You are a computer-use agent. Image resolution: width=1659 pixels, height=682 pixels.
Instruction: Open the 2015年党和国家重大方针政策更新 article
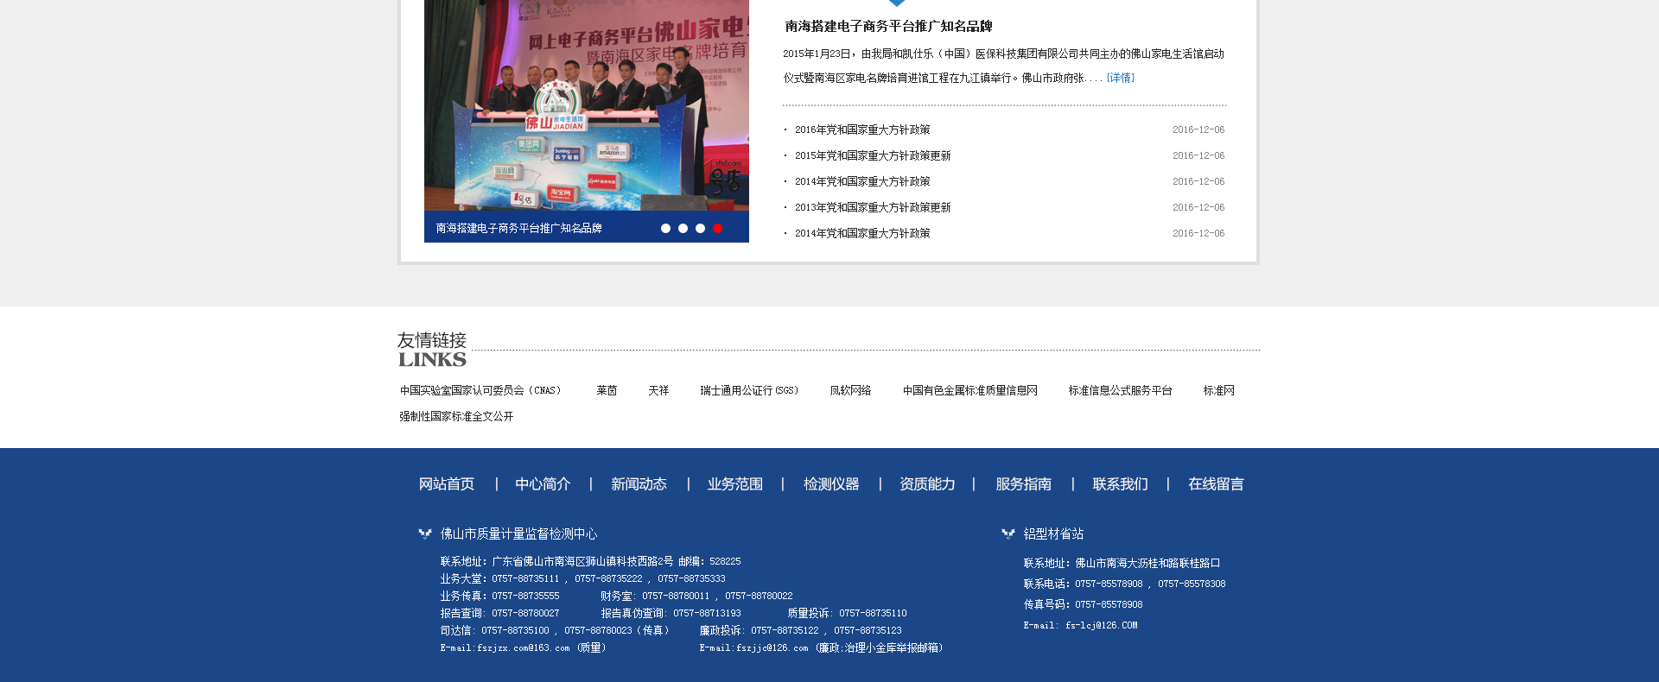pyautogui.click(x=873, y=155)
